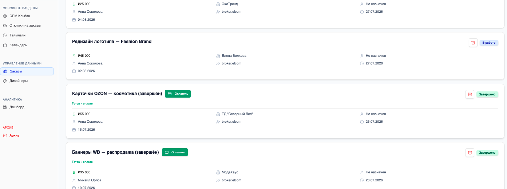Click calendar icon beside 04.08.2026

[x=74, y=20]
